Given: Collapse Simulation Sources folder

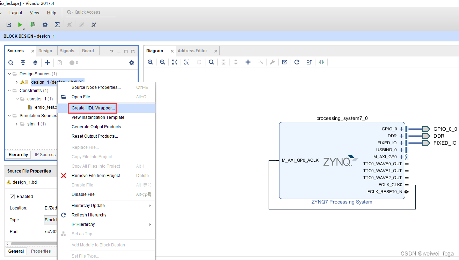Looking at the screenshot, I should pos(9,116).
